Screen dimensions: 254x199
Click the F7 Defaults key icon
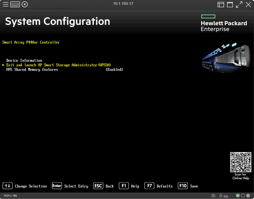pos(149,186)
